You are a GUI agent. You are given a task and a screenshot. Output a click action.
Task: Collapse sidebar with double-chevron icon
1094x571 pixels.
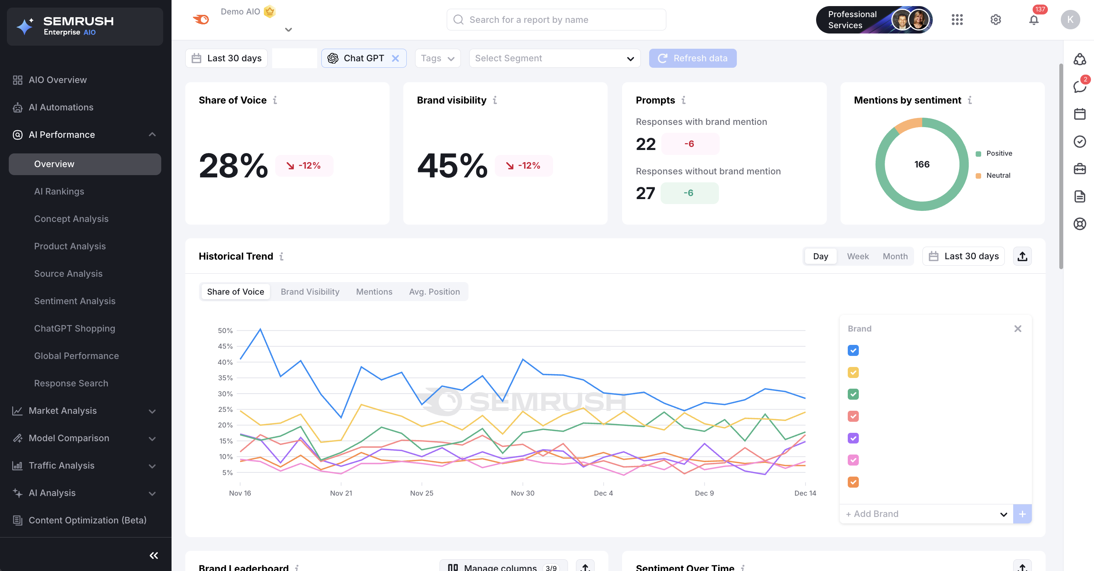click(154, 555)
